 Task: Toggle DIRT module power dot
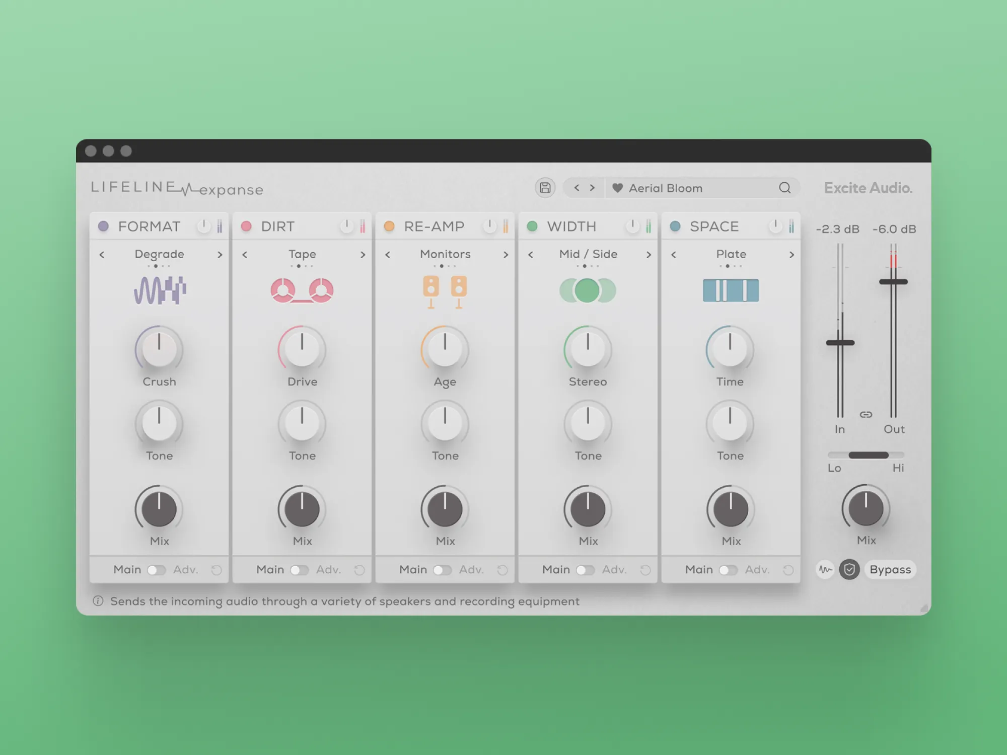[x=246, y=226]
